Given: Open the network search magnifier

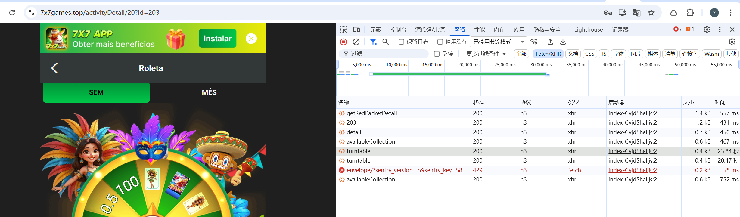Looking at the screenshot, I should point(386,42).
